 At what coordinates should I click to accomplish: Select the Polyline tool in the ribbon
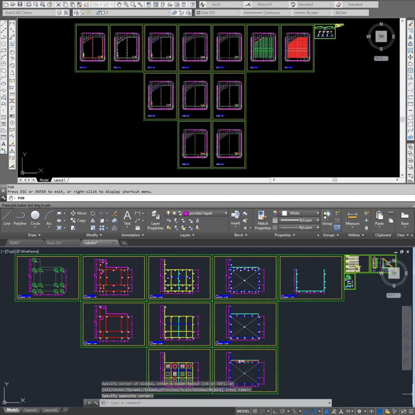coord(20,218)
